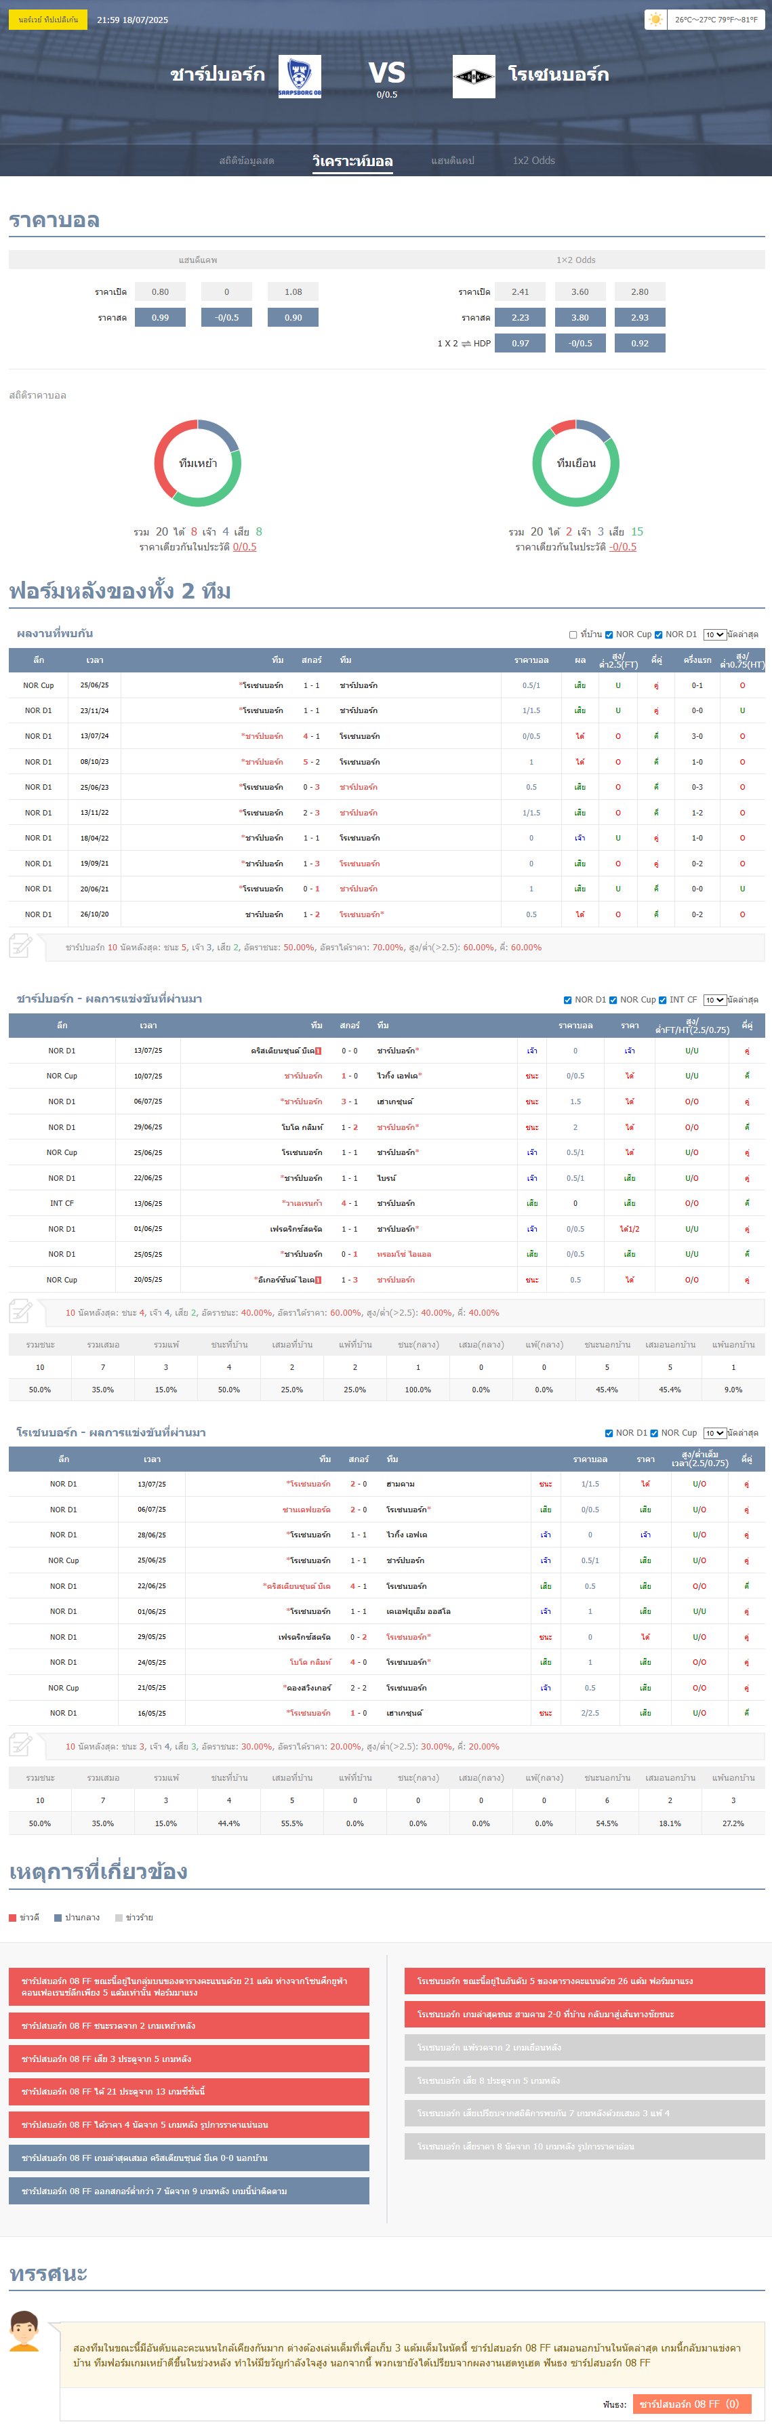
Task: Uncheck NOR D1 in Sarpsborg past matches filter
Action: pyautogui.click(x=568, y=999)
